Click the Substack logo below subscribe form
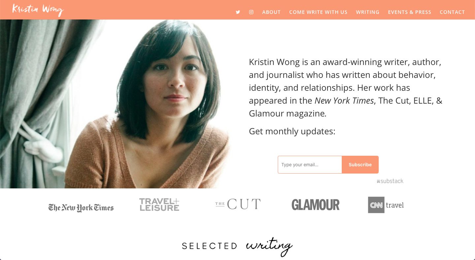This screenshot has width=475, height=260. coord(390,181)
